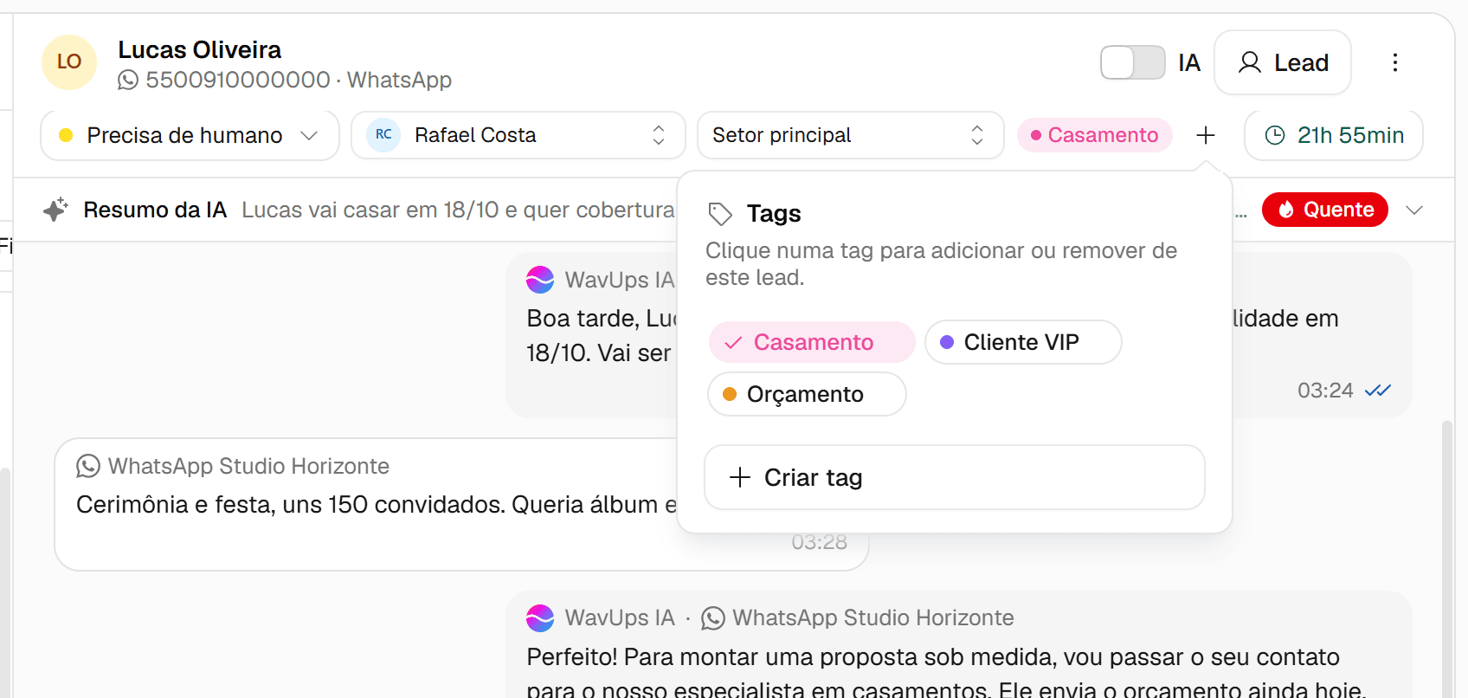Click the Criar tag button
The width and height of the screenshot is (1468, 698).
(955, 477)
